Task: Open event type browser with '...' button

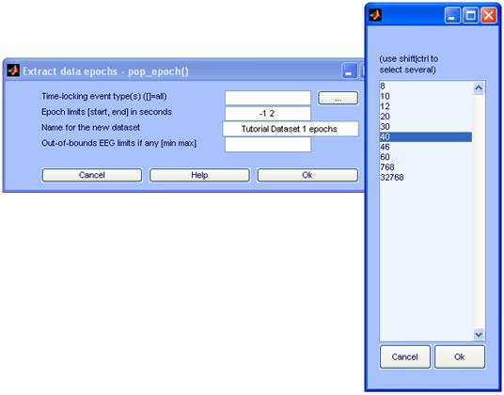Action: [338, 98]
